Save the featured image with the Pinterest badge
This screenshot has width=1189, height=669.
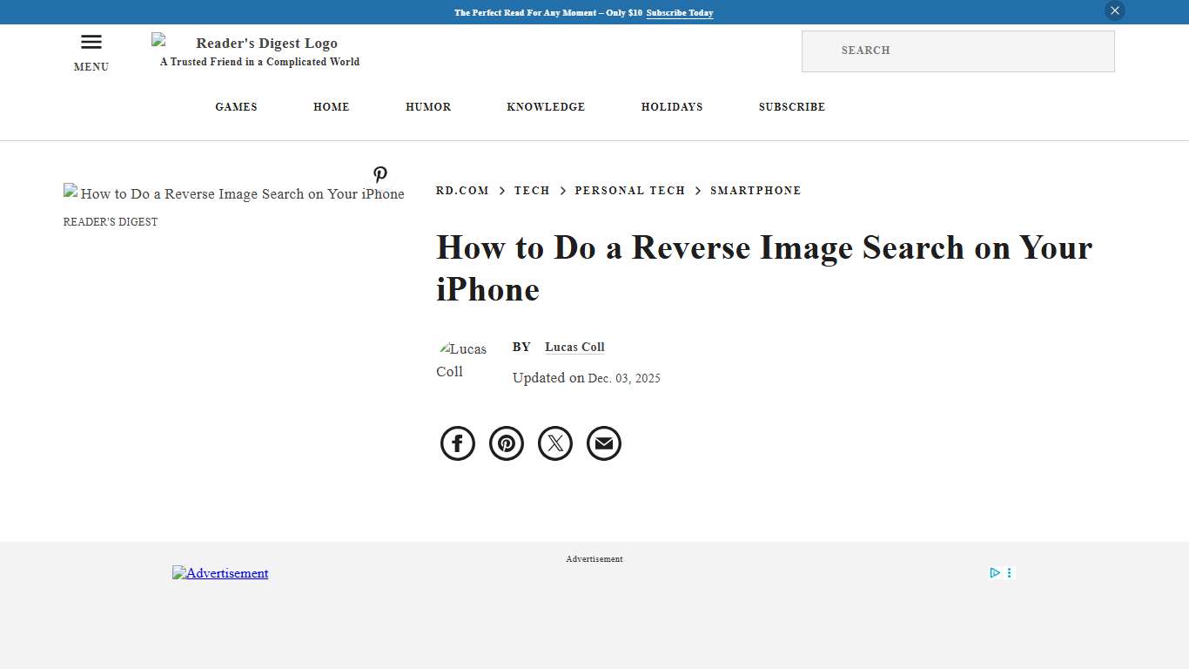tap(380, 174)
